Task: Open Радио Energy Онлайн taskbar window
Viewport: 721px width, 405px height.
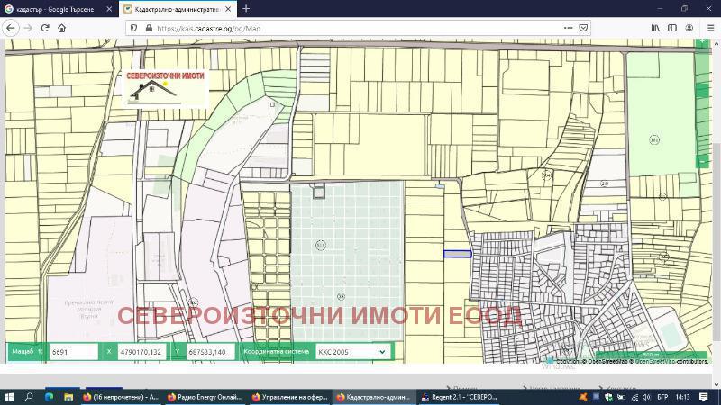Action: tap(204, 396)
